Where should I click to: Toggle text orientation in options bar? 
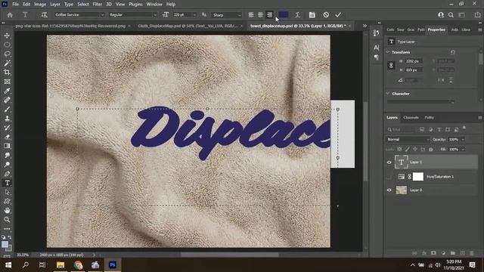tap(44, 15)
